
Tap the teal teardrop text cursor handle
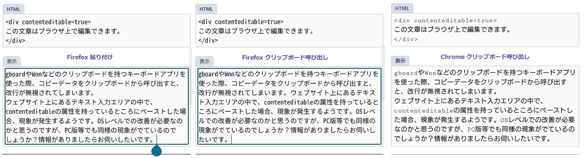pos(156,150)
